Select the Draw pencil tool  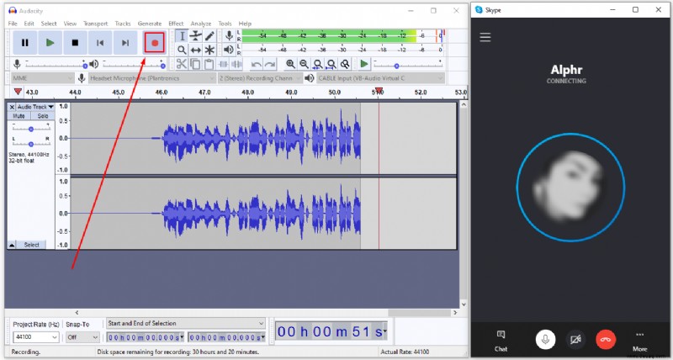pos(209,36)
